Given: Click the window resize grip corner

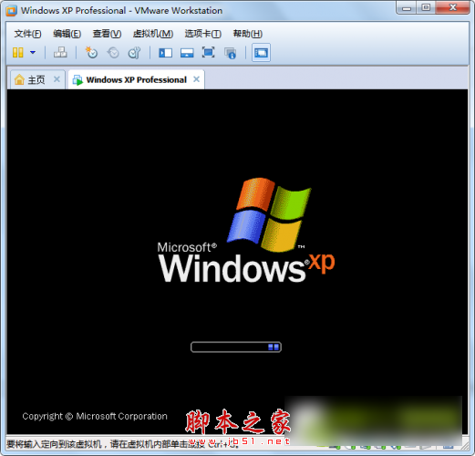Looking at the screenshot, I should pyautogui.click(x=465, y=446).
